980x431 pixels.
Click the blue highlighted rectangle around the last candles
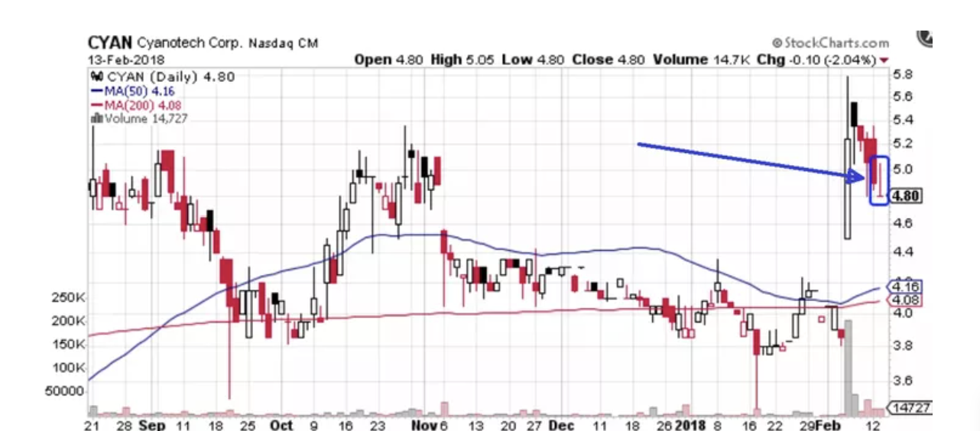tap(879, 181)
